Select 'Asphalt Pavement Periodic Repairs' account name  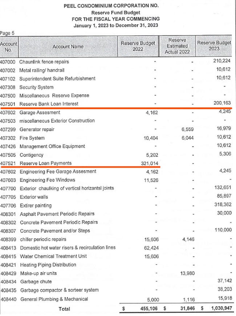click(x=57, y=214)
